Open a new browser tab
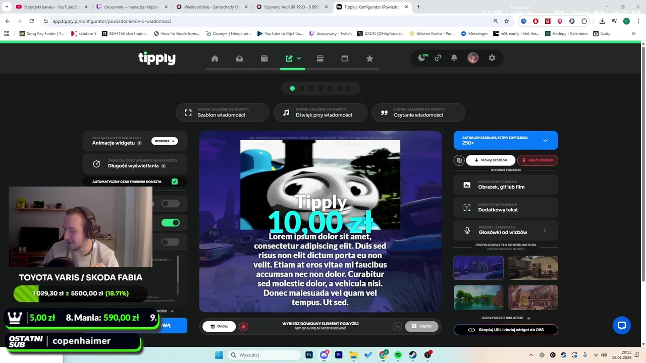This screenshot has width=646, height=363. click(x=418, y=7)
